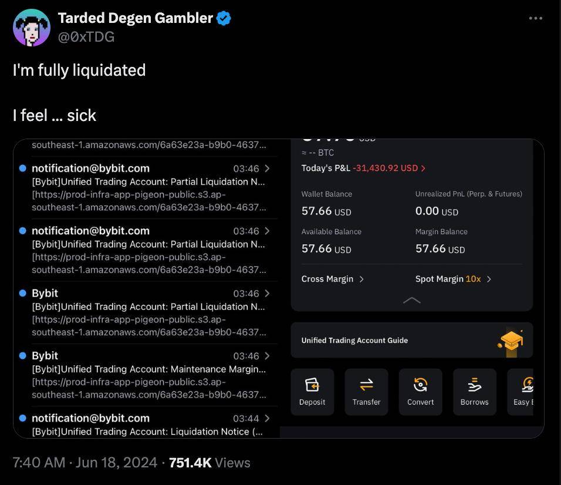Click the blue verified badge icon
561x485 pixels.
tap(224, 18)
